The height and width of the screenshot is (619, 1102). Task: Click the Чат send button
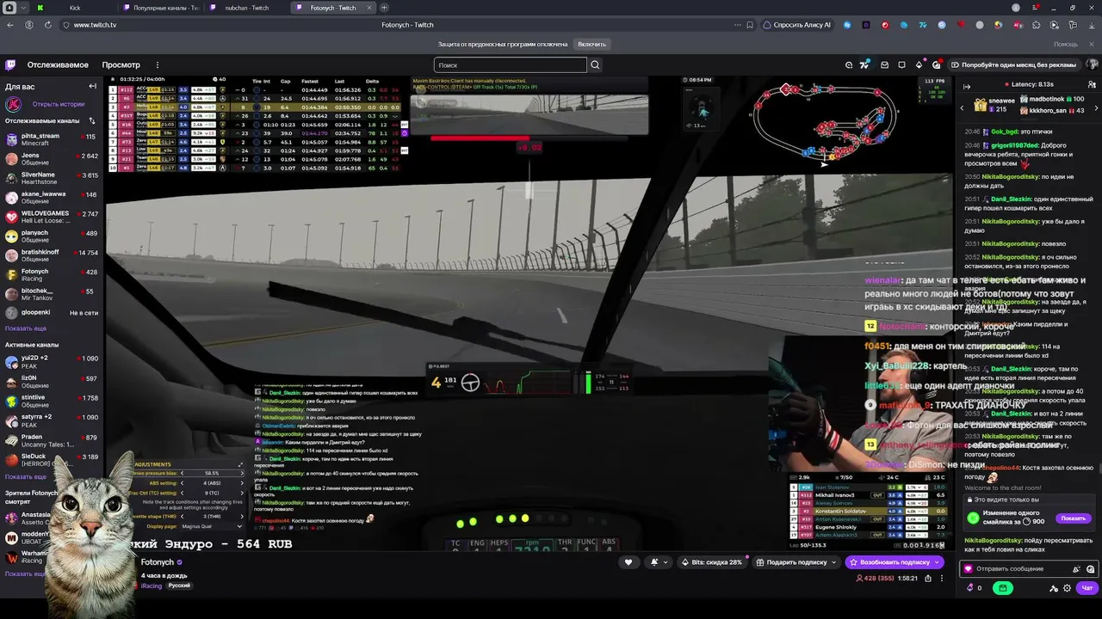click(x=1087, y=588)
